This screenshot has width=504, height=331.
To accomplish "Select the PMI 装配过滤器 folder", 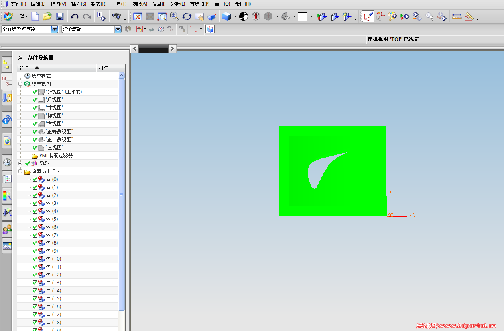I will [x=56, y=156].
